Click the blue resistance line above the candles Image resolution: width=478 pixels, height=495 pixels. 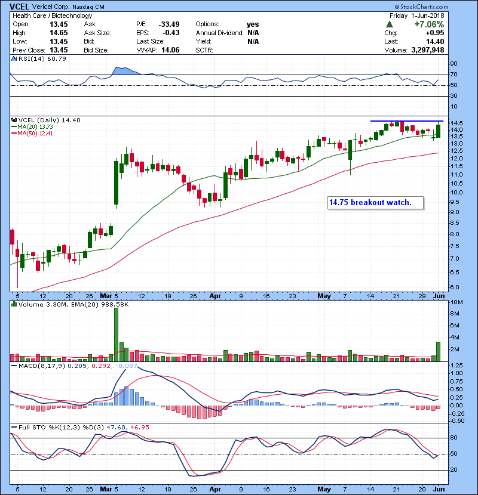[407, 121]
